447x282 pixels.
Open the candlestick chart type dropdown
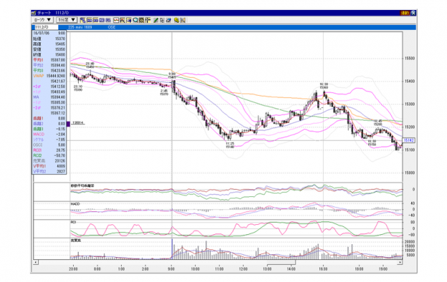[43, 20]
